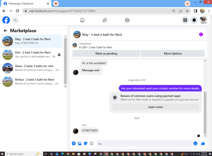Click the Facebook logo icon

click(6, 20)
